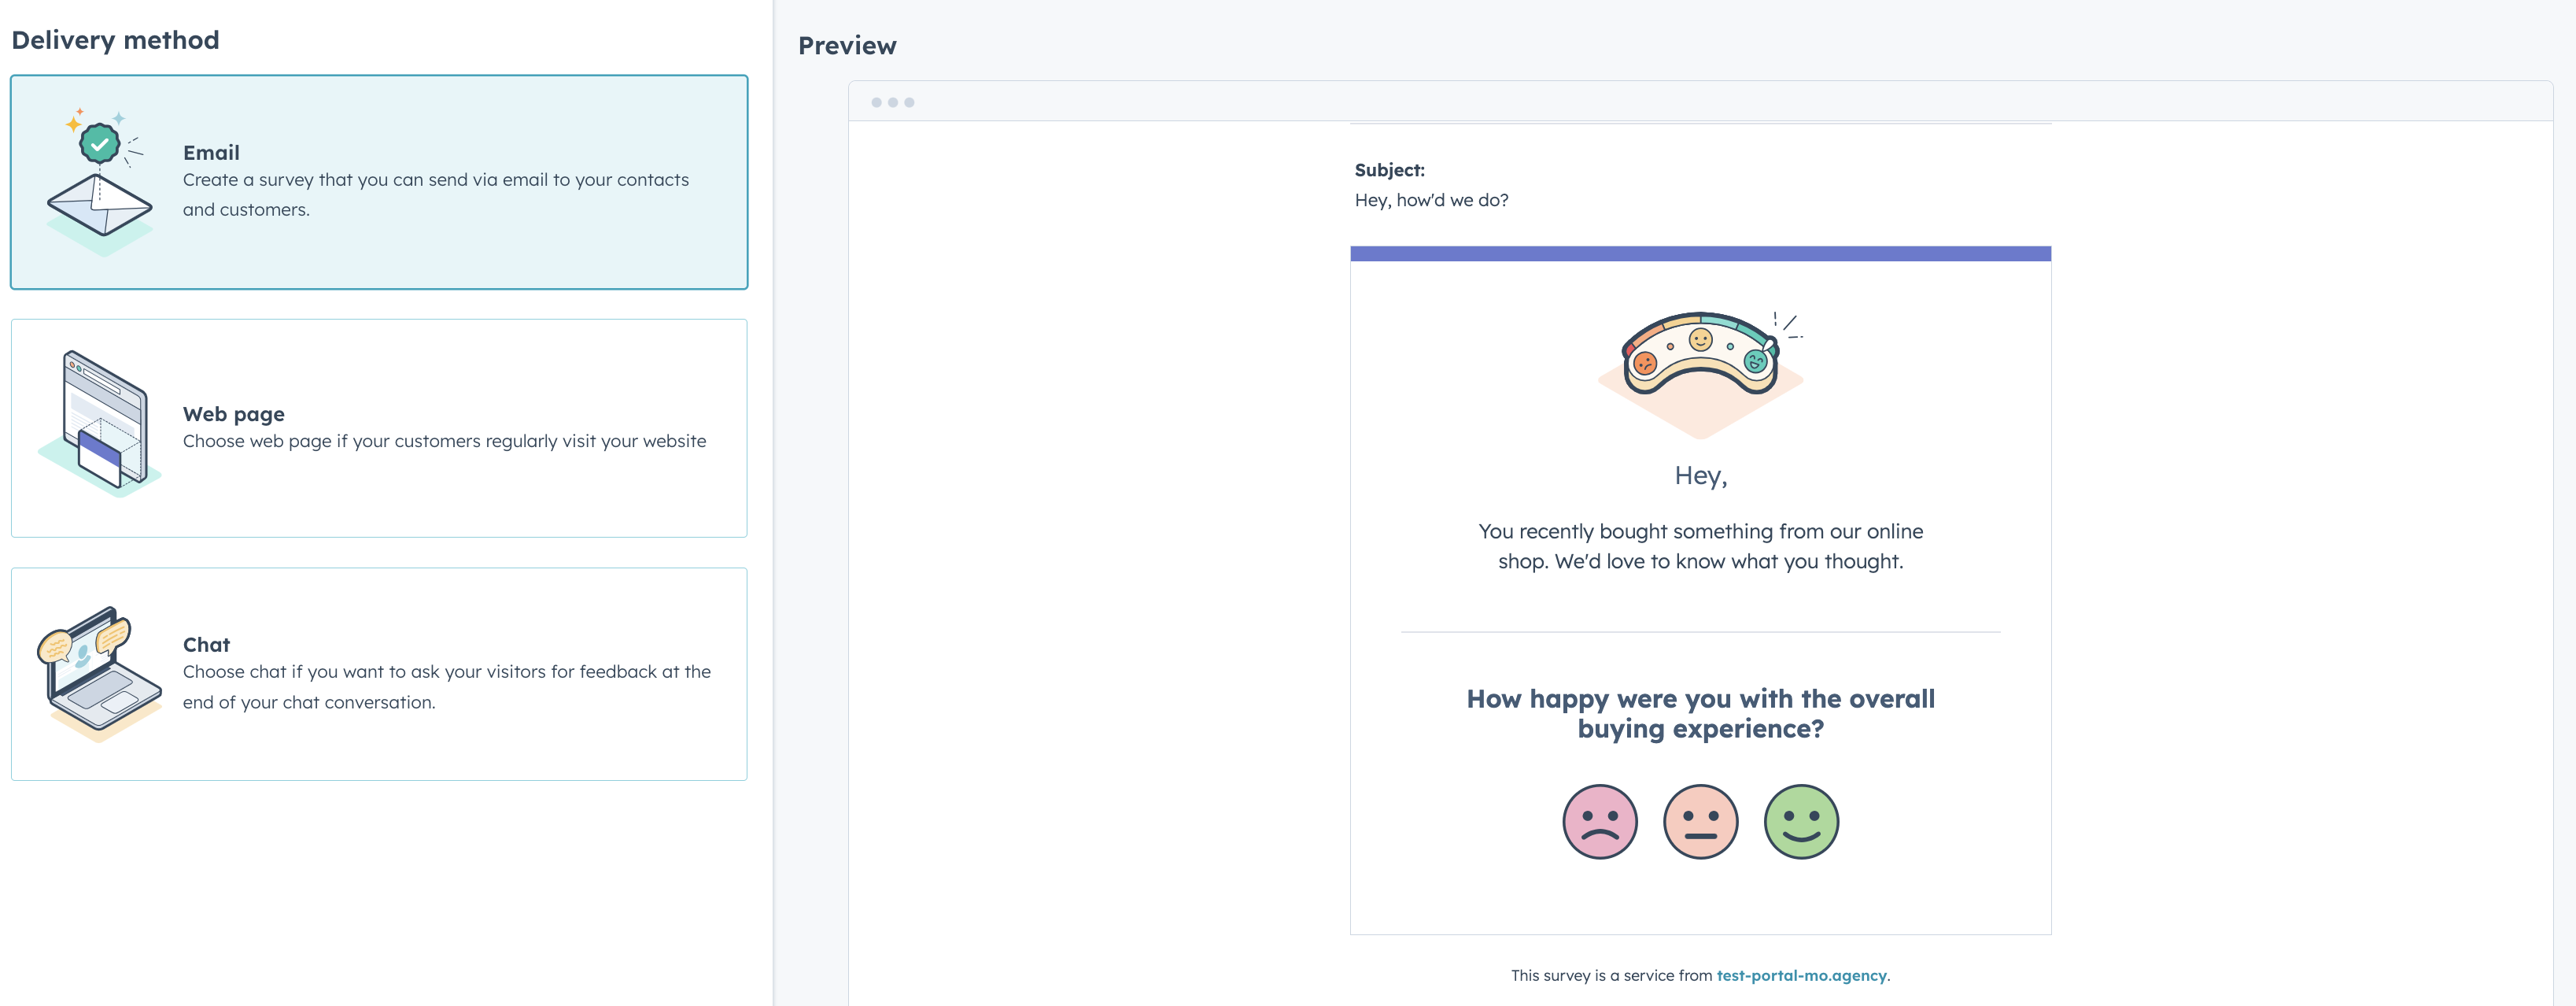Click the satisfaction gauge illustration in preview
Viewport: 2576px width, 1006px height.
(x=1701, y=373)
